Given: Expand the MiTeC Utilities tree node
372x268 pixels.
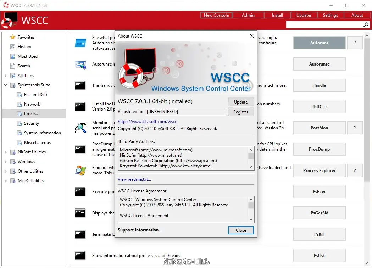Looking at the screenshot, I should tap(5, 181).
